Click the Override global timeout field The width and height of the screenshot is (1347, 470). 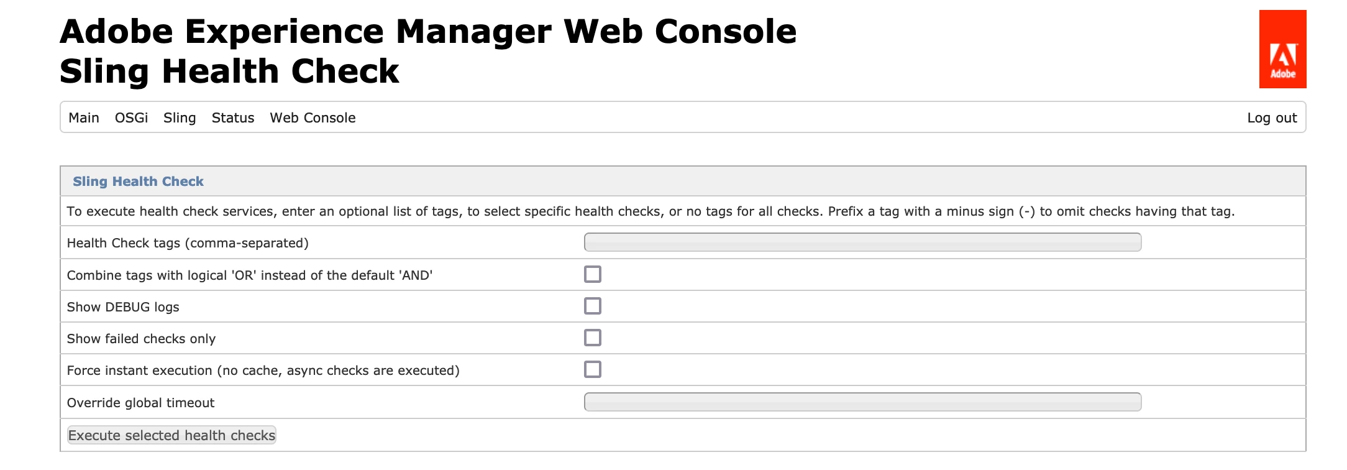click(862, 402)
